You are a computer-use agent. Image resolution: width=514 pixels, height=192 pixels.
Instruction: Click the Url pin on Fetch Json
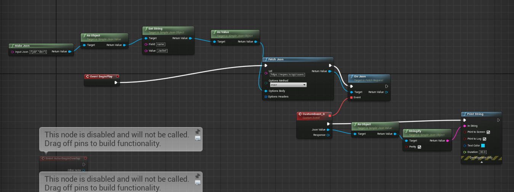pyautogui.click(x=266, y=73)
